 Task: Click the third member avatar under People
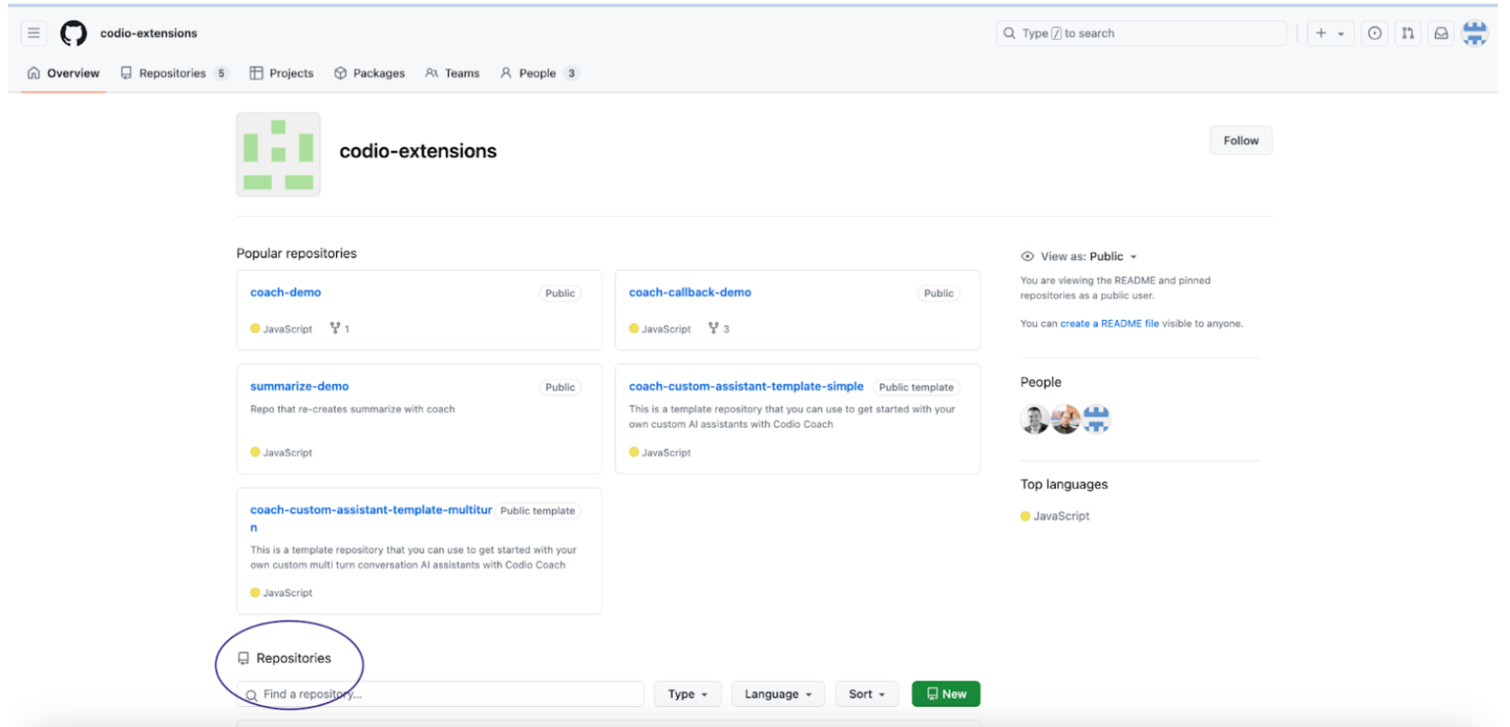point(1097,419)
